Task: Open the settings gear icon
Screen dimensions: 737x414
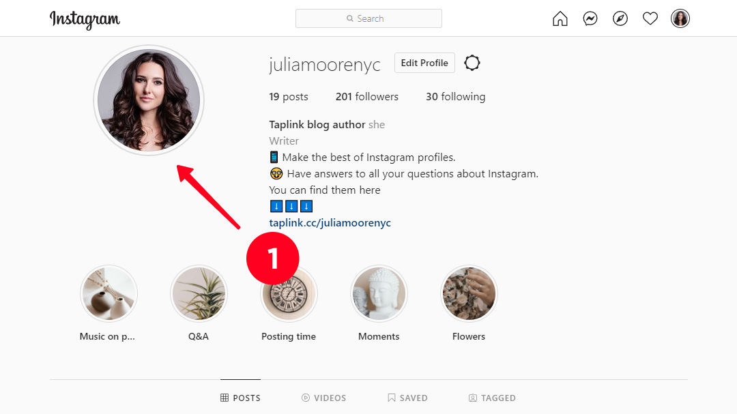Action: (472, 63)
